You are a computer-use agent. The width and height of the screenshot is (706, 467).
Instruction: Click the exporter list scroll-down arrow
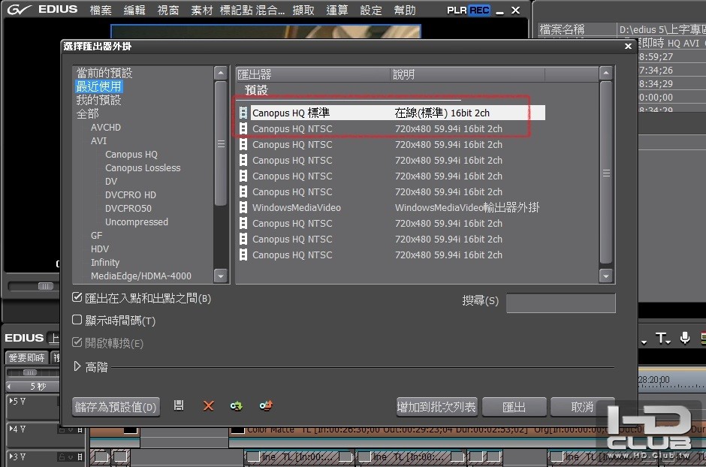pos(606,276)
